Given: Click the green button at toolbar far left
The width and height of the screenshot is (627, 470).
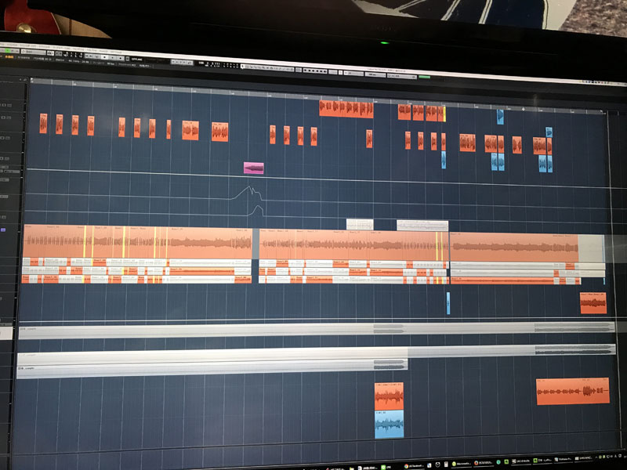Looking at the screenshot, I should (8, 51).
